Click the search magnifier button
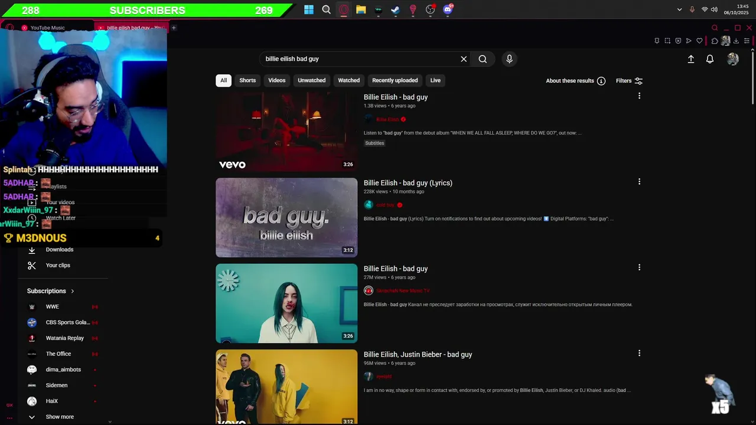The width and height of the screenshot is (756, 425). [483, 59]
